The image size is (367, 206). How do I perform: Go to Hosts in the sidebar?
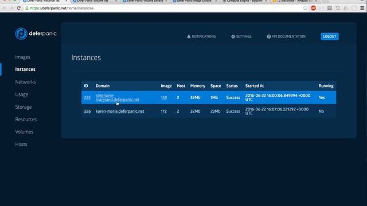tap(21, 144)
